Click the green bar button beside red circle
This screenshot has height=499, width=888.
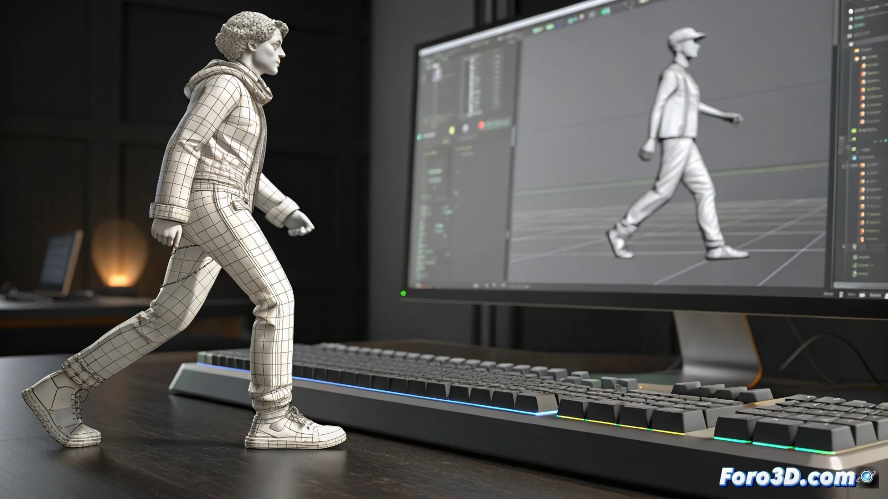(x=497, y=124)
